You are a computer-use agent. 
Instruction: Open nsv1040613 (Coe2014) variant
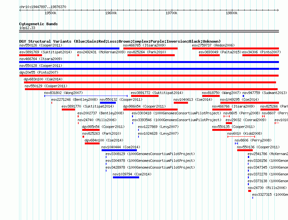click(x=193, y=100)
